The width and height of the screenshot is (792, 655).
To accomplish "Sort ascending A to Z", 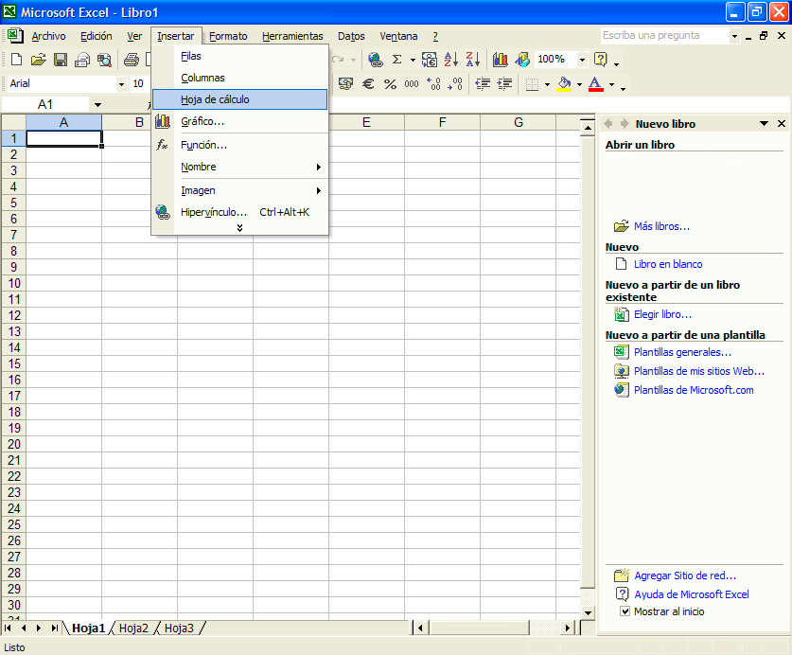I will 451,60.
